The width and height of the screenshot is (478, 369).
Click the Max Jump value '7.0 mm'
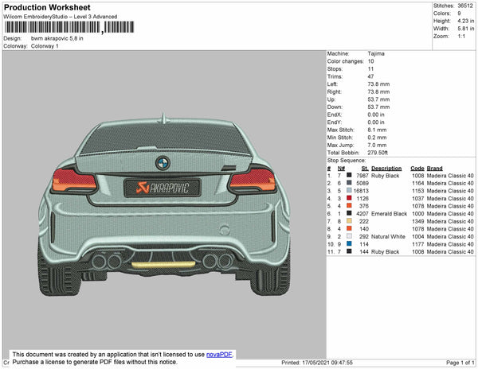tap(377, 145)
